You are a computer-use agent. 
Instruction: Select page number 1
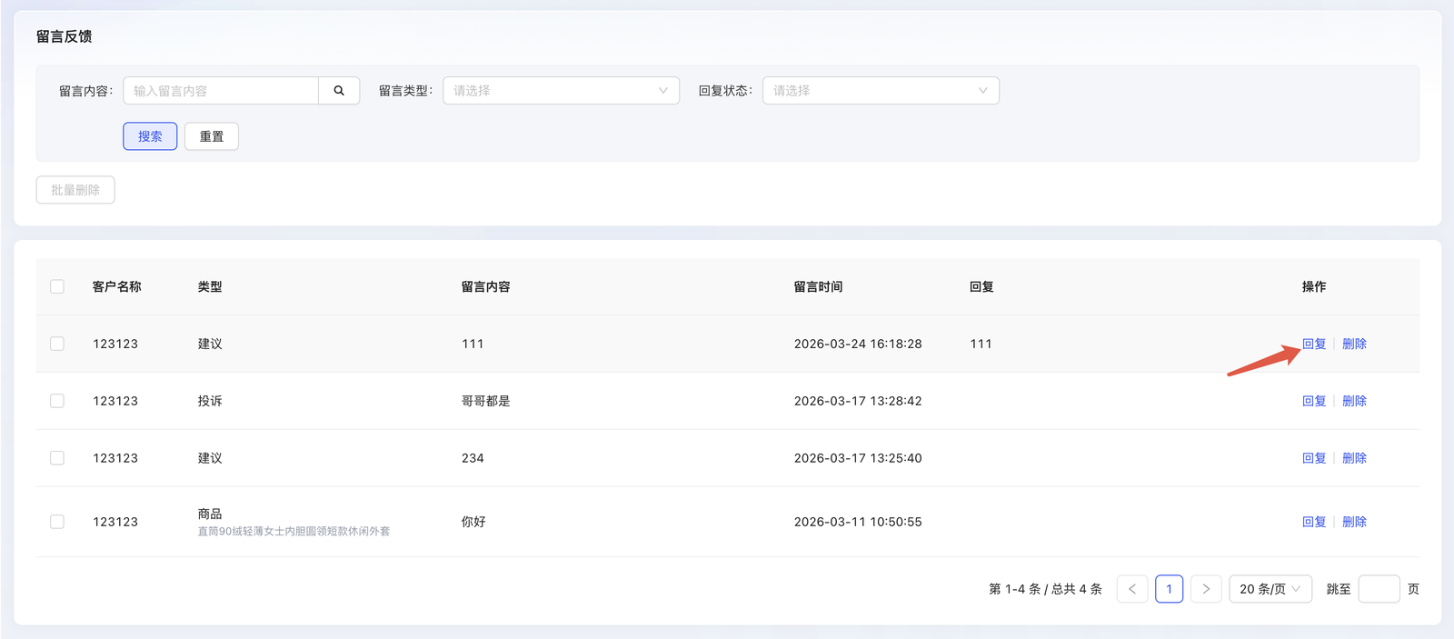(x=1169, y=589)
